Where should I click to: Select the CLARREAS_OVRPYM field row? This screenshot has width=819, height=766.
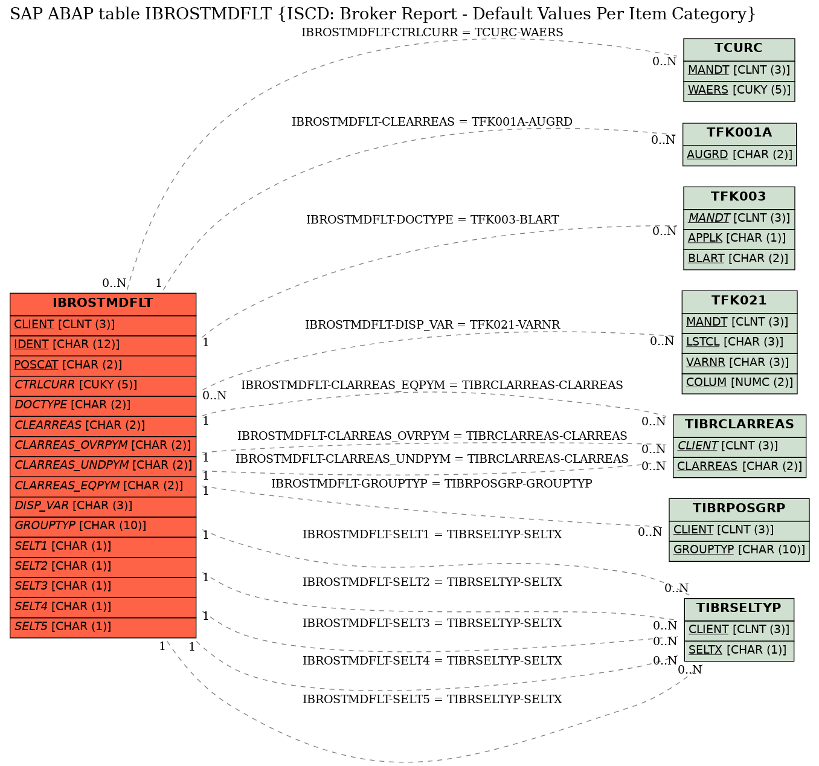[103, 446]
